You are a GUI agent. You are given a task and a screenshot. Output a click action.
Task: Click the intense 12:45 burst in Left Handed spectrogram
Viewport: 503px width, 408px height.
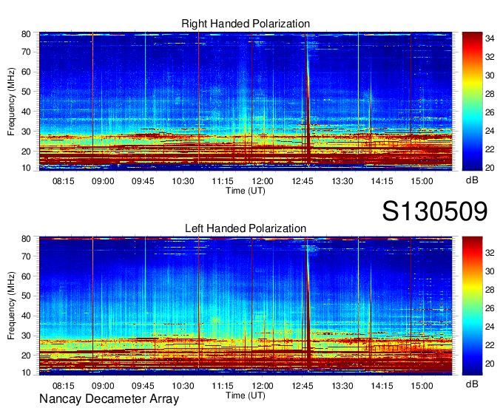307,307
